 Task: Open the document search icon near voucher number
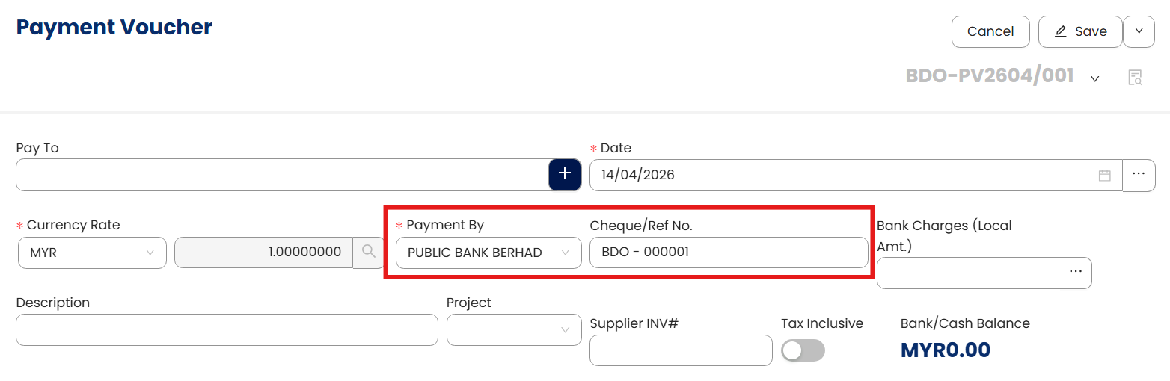pos(1135,78)
